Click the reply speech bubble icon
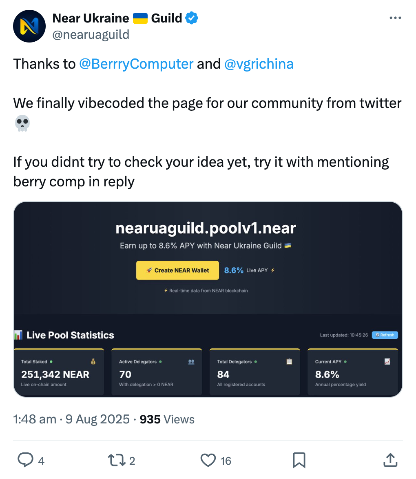416x479 pixels. tap(25, 461)
